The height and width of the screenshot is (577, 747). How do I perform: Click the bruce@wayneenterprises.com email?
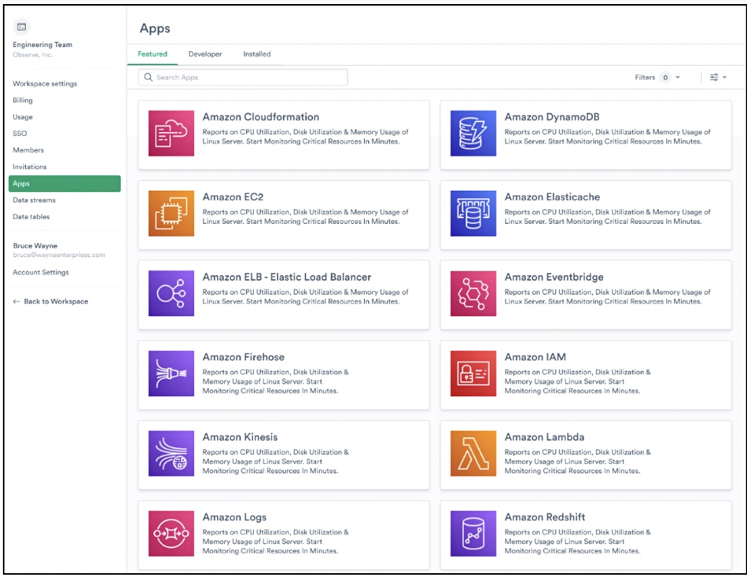click(59, 255)
